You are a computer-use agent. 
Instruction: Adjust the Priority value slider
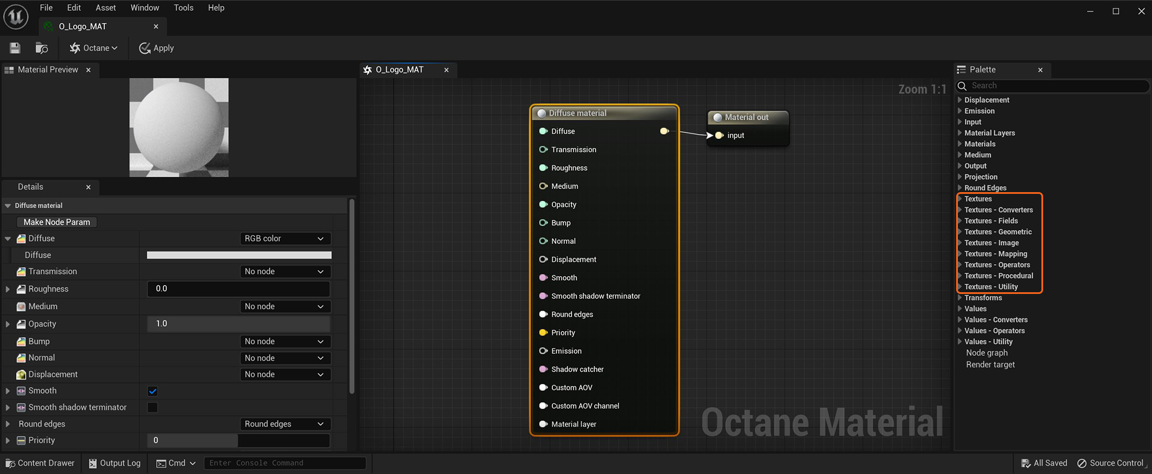tap(238, 441)
